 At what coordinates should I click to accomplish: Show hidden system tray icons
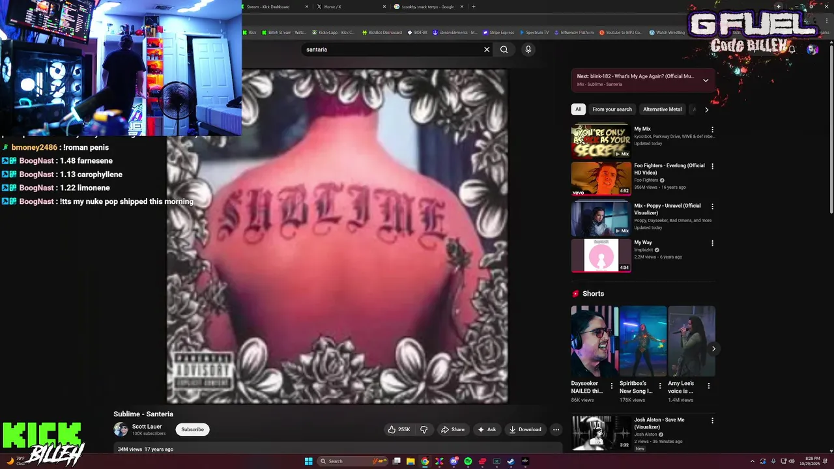point(752,461)
